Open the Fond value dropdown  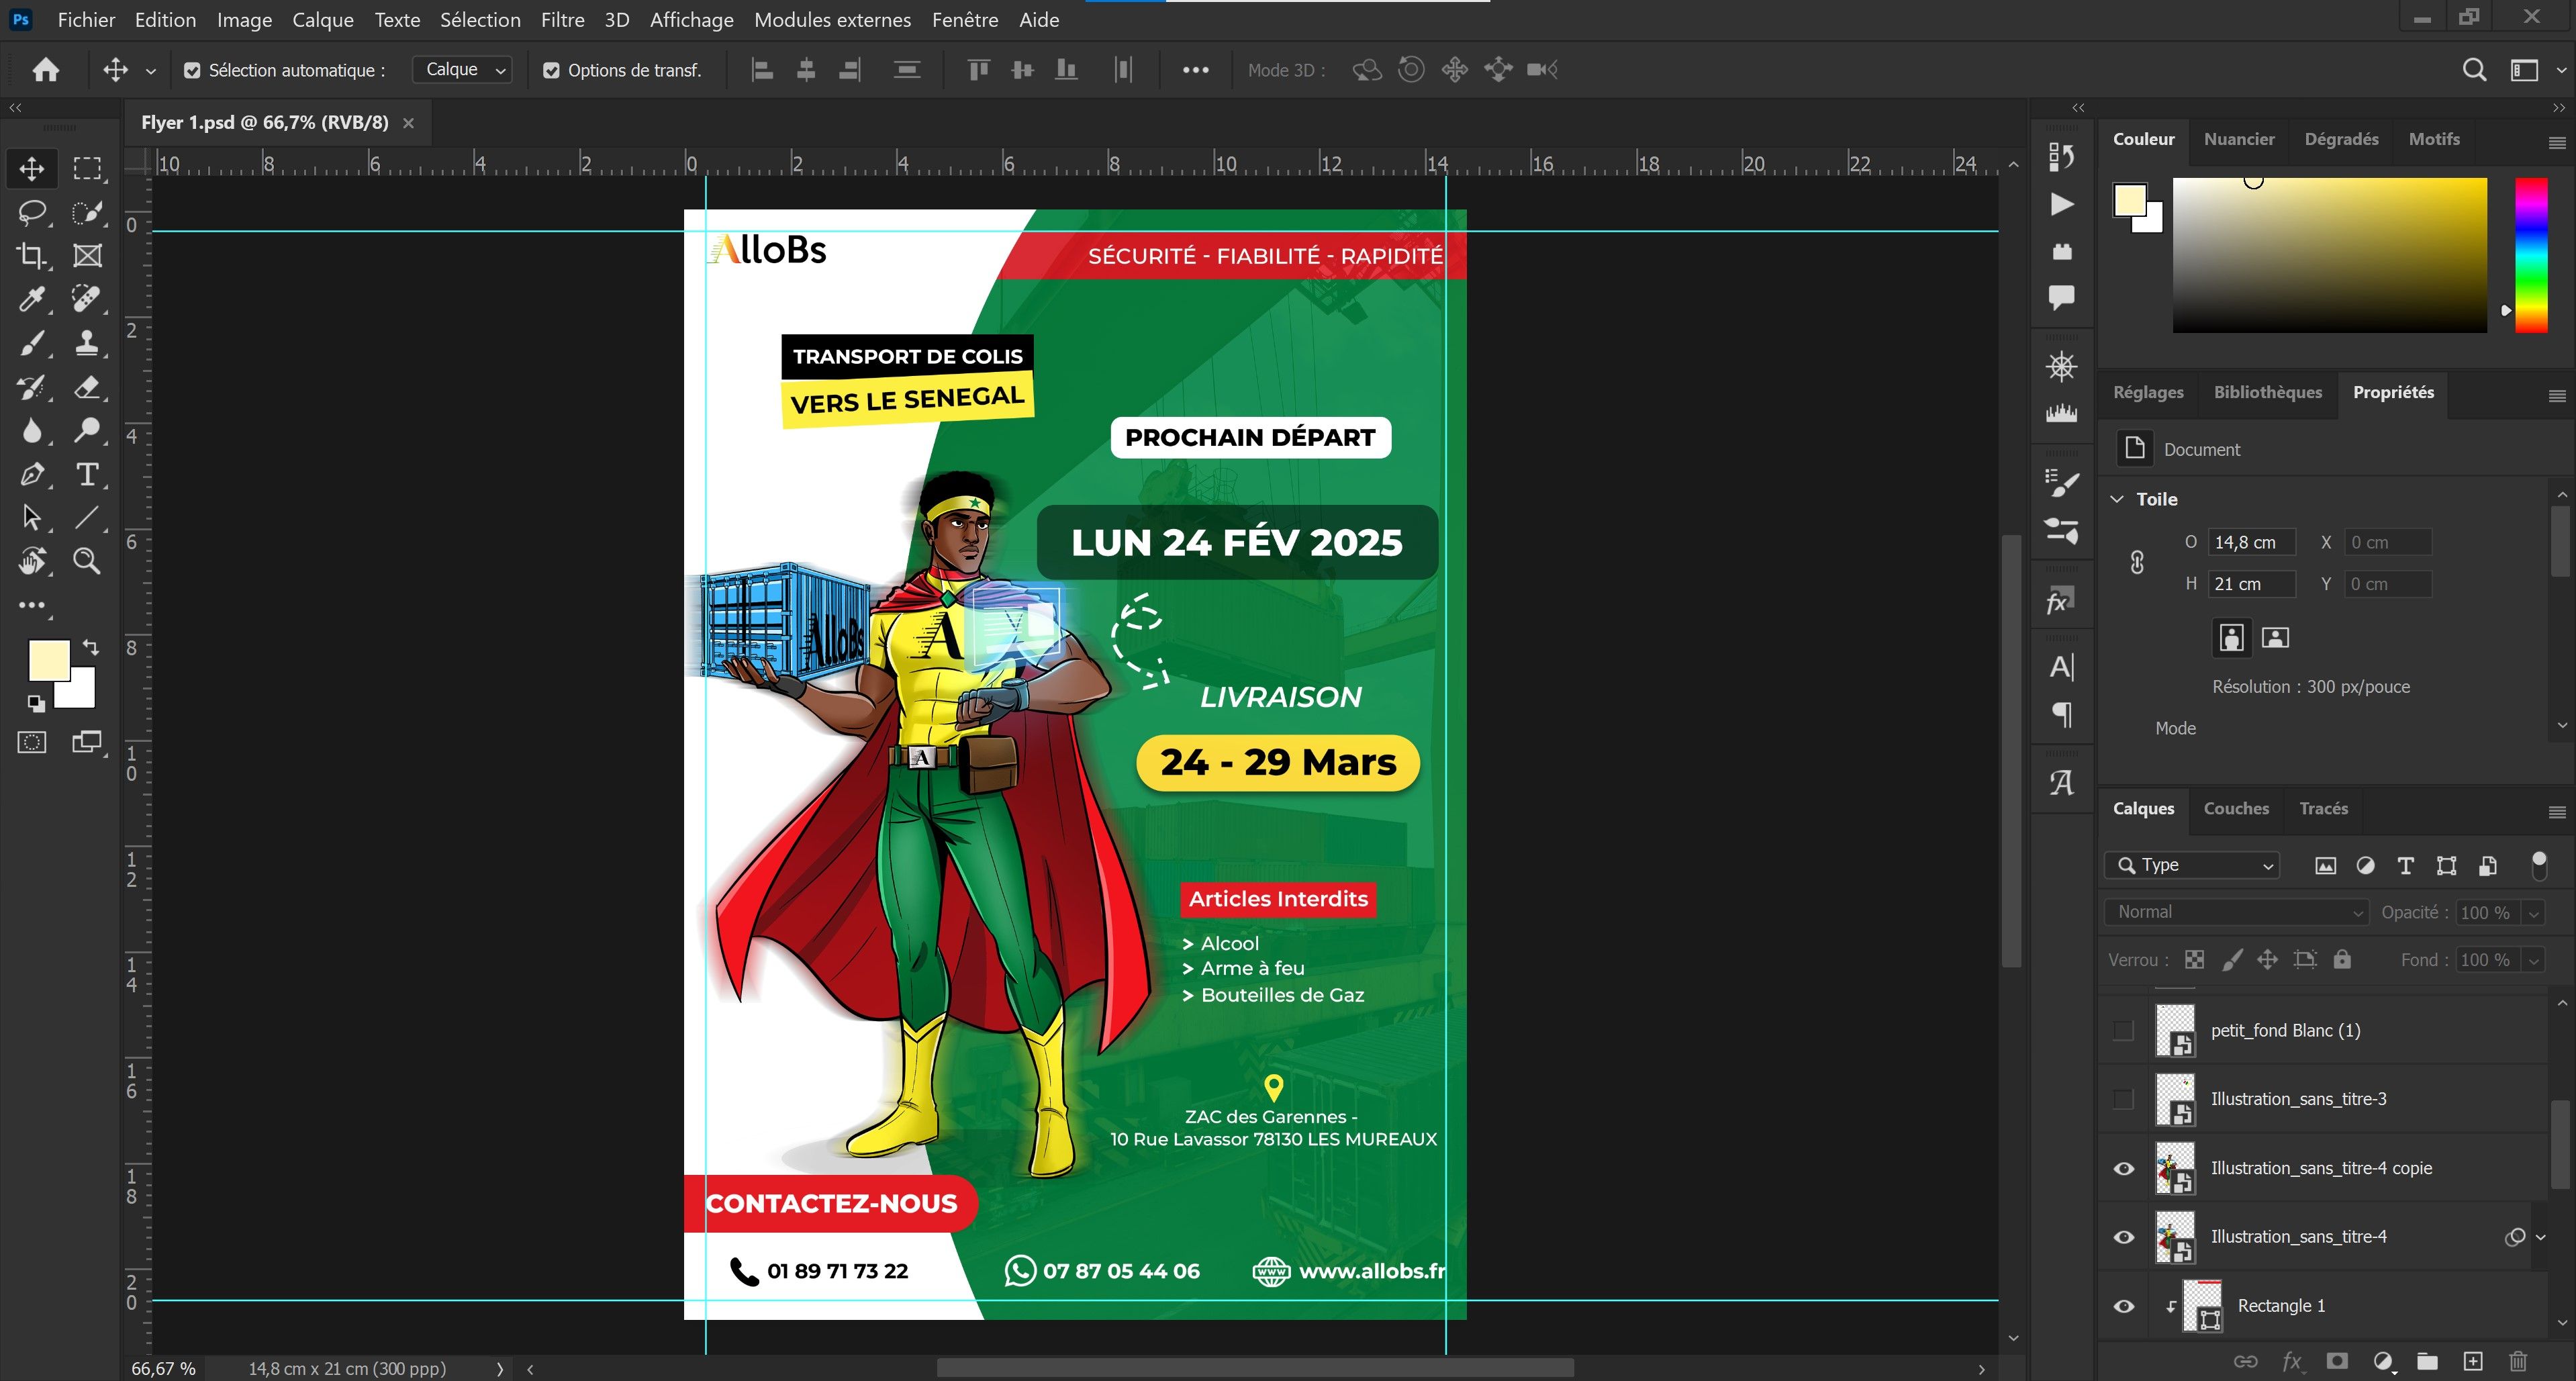(2533, 960)
